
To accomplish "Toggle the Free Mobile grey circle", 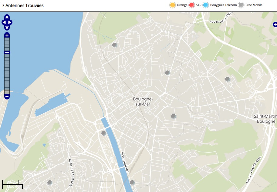I will (x=241, y=5).
